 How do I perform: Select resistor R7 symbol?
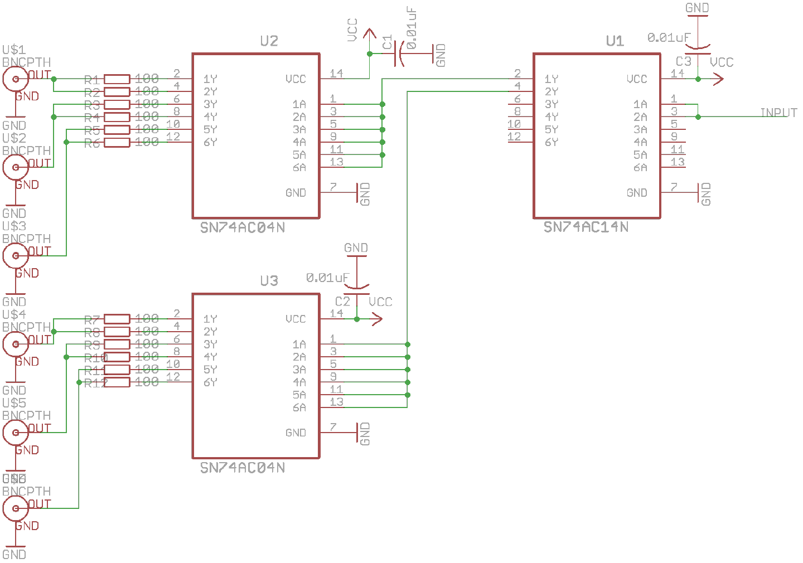pyautogui.click(x=117, y=319)
